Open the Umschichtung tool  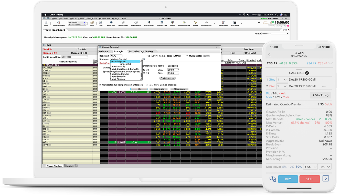click(x=206, y=23)
